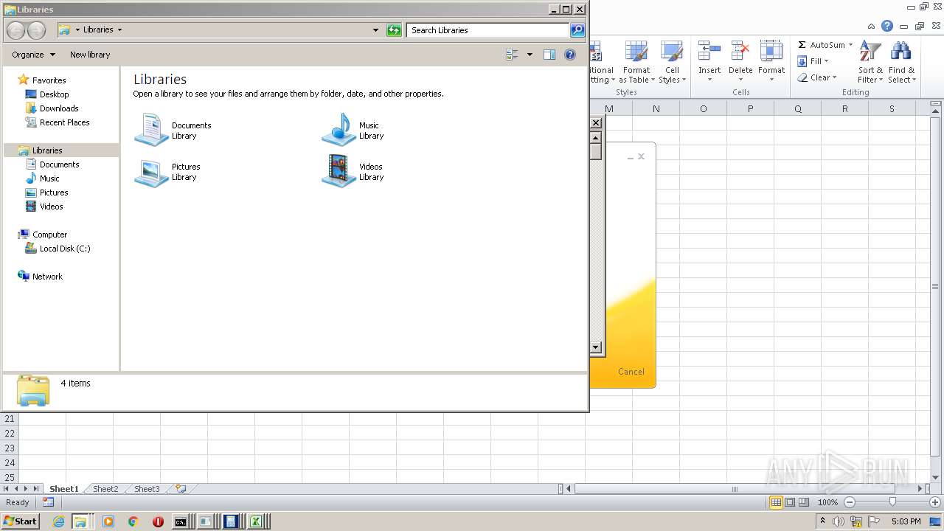The image size is (944, 531).
Task: Switch to the Sheet1 tab
Action: 63,489
